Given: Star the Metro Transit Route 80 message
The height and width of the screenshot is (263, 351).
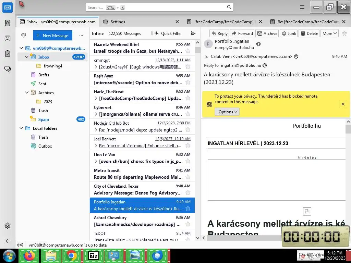Looking at the screenshot, I should click(188, 177).
